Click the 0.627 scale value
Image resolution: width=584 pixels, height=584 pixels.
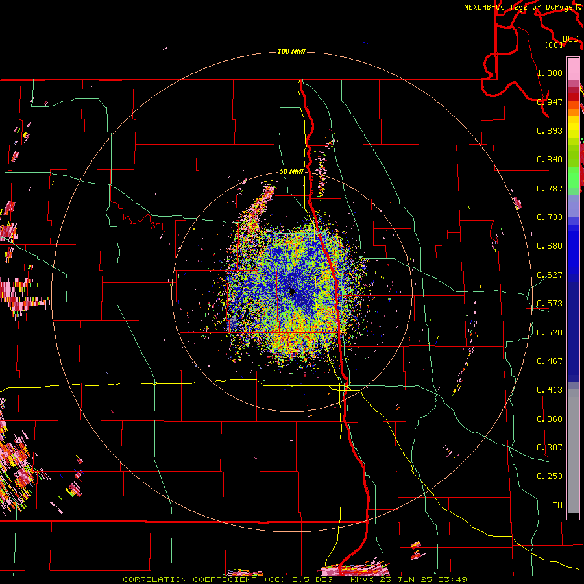click(x=550, y=275)
